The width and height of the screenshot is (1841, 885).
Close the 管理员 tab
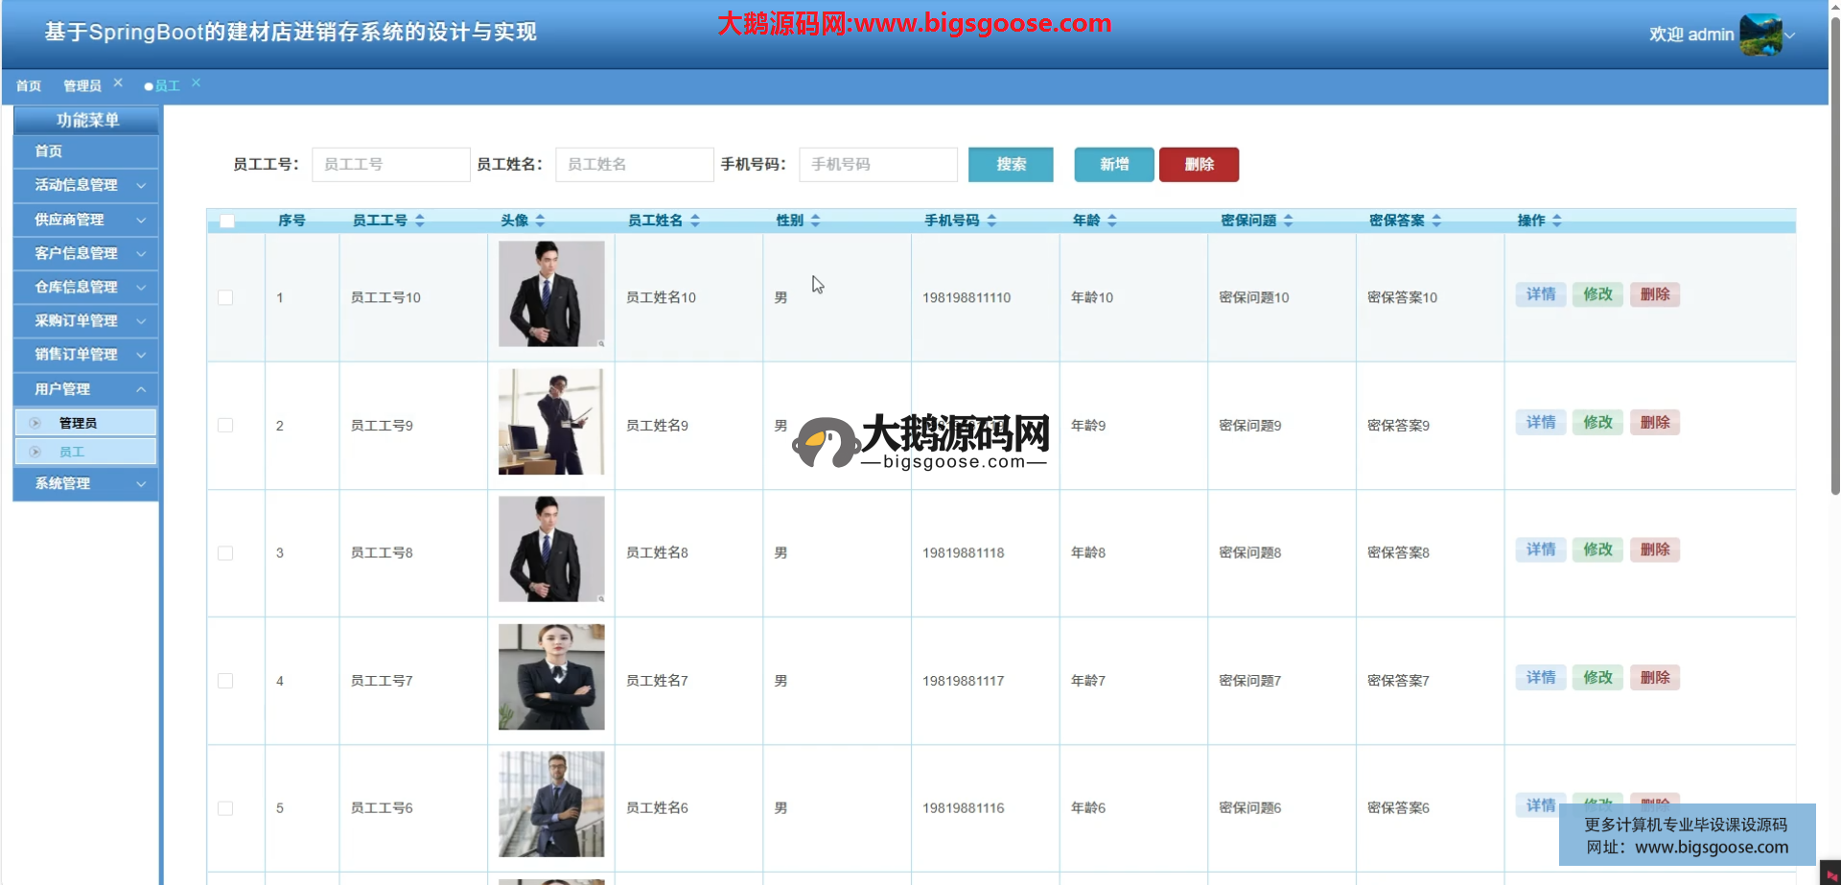118,83
